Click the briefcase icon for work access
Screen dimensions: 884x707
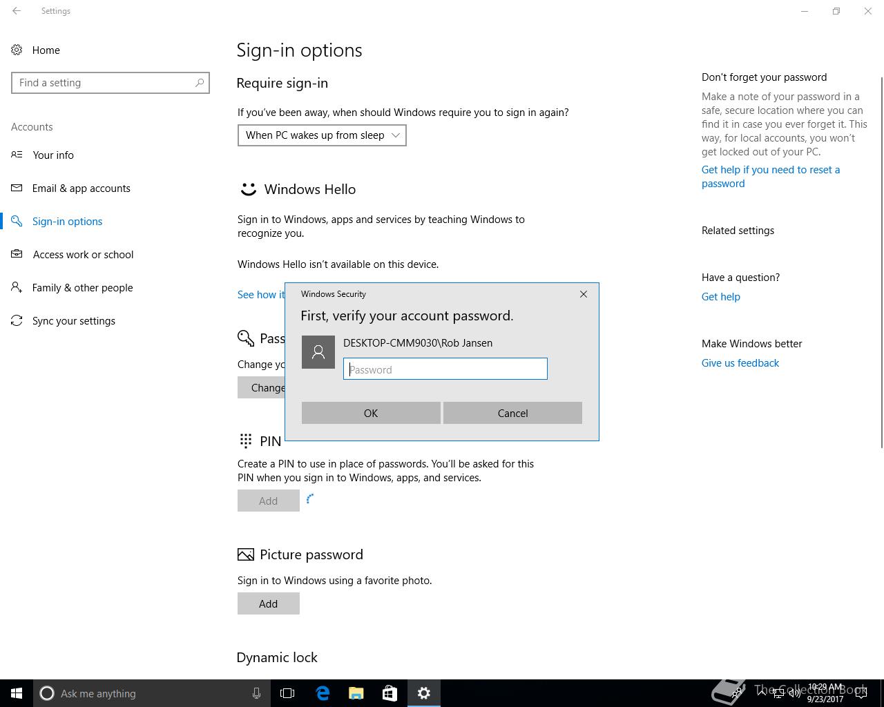(x=17, y=254)
